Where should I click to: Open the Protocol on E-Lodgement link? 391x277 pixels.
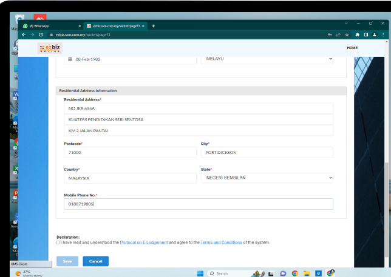pos(144,242)
